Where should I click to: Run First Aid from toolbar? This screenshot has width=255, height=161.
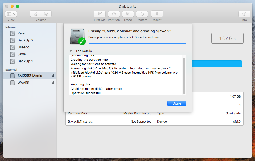tap(100, 14)
